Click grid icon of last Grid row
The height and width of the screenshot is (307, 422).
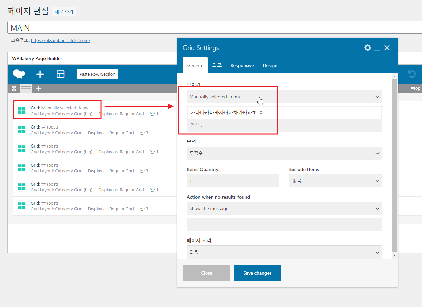coord(22,206)
